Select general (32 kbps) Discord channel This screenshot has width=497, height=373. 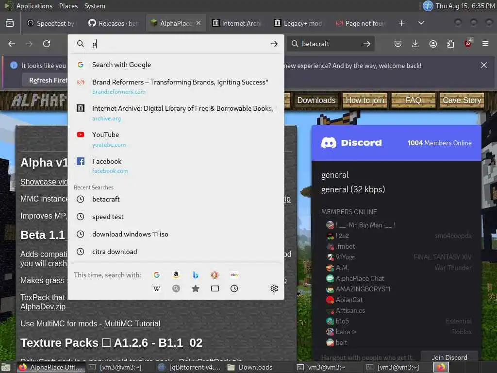(x=353, y=189)
